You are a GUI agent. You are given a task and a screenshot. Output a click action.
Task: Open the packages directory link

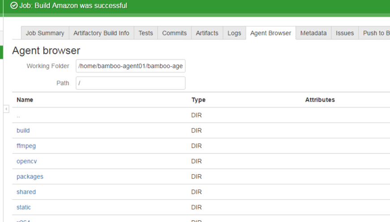point(30,176)
